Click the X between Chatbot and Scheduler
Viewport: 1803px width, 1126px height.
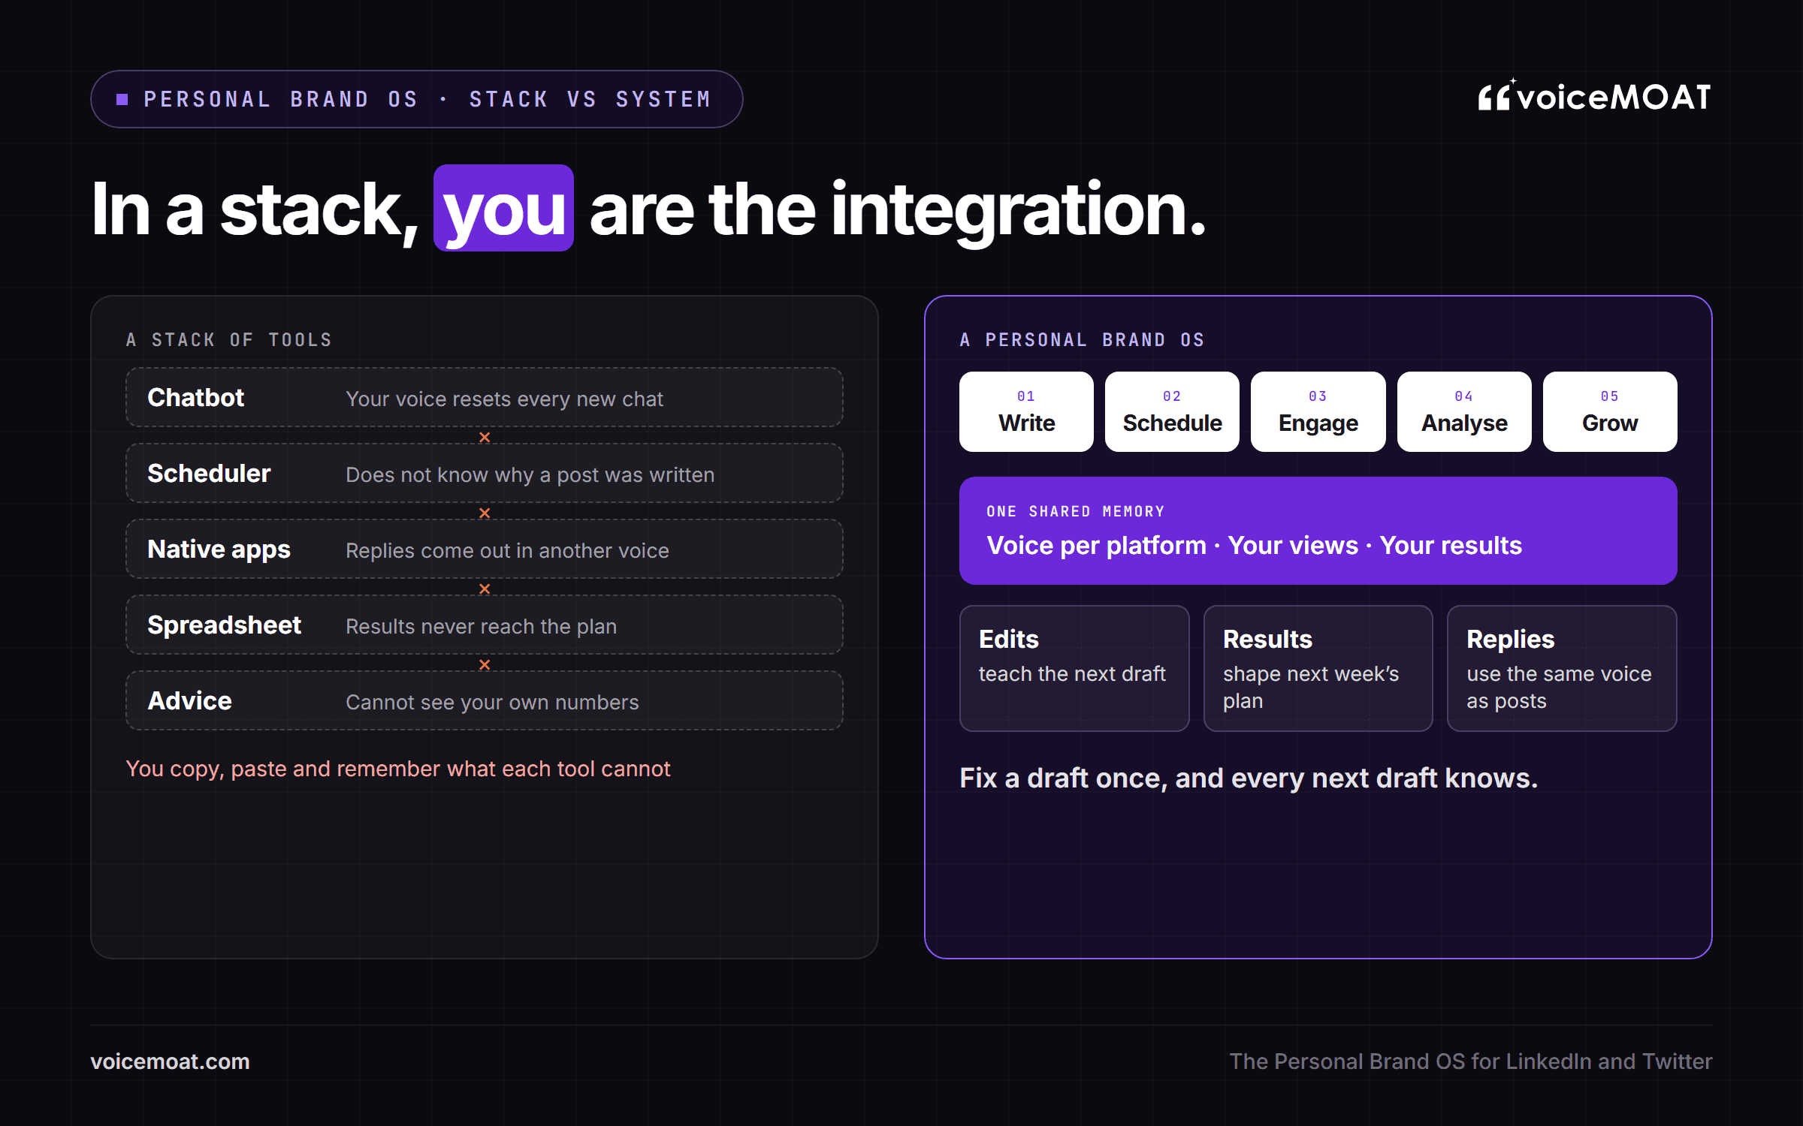coord(485,437)
